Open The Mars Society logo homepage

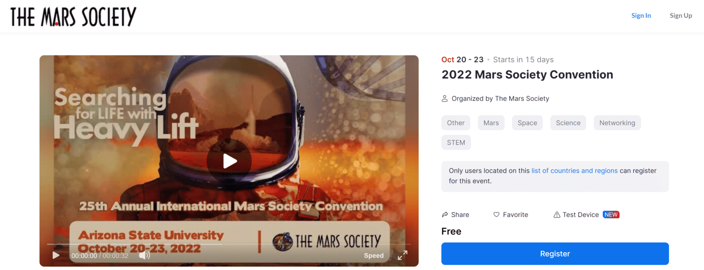(73, 16)
